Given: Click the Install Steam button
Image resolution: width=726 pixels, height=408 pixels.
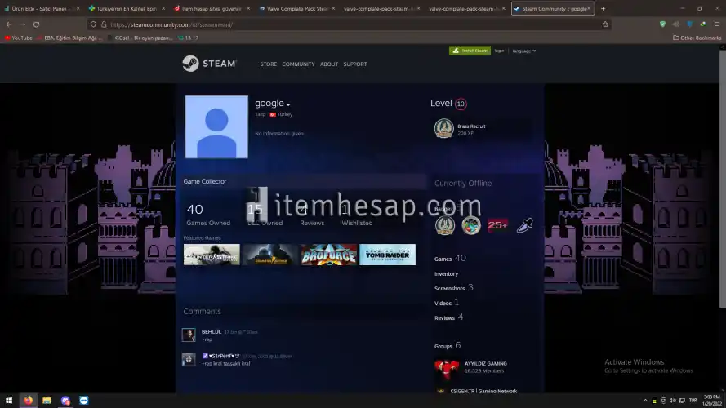Looking at the screenshot, I should tap(470, 51).
